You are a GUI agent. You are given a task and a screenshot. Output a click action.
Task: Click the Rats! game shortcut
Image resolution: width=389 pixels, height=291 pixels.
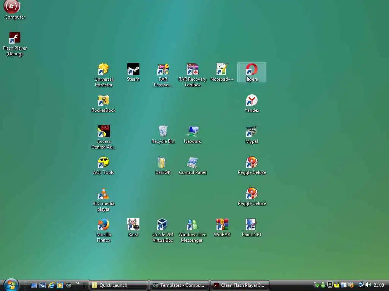[133, 228]
